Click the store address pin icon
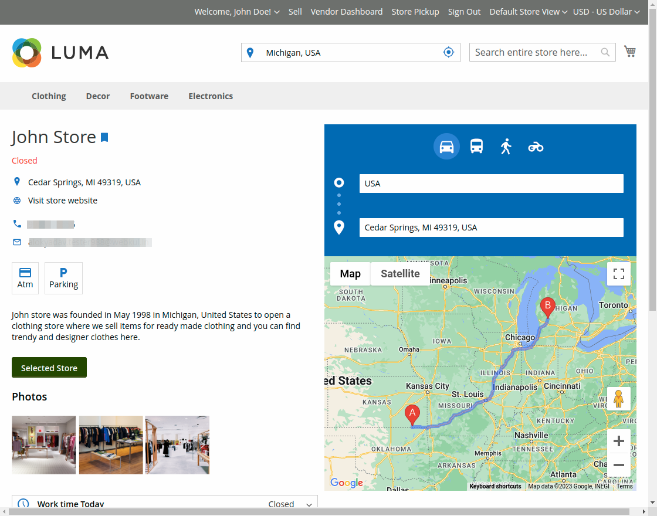 [17, 181]
